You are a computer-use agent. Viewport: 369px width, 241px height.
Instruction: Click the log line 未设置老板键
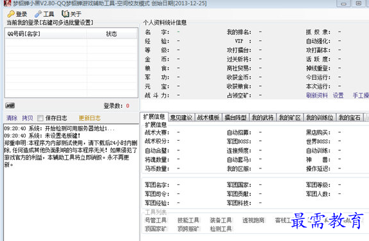42,136
